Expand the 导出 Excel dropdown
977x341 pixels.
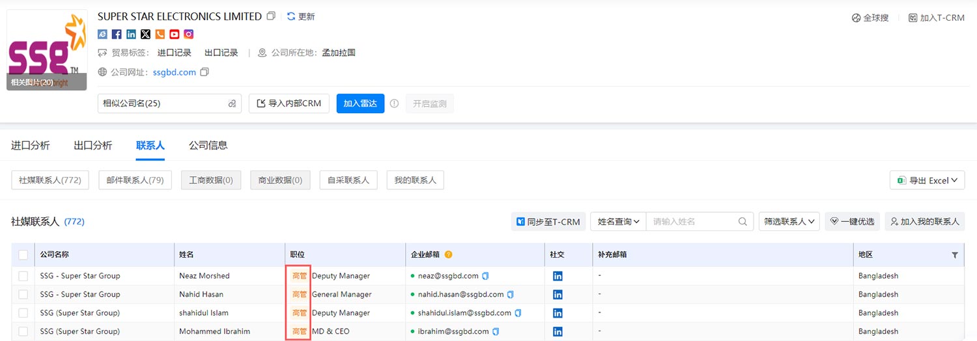[927, 180]
